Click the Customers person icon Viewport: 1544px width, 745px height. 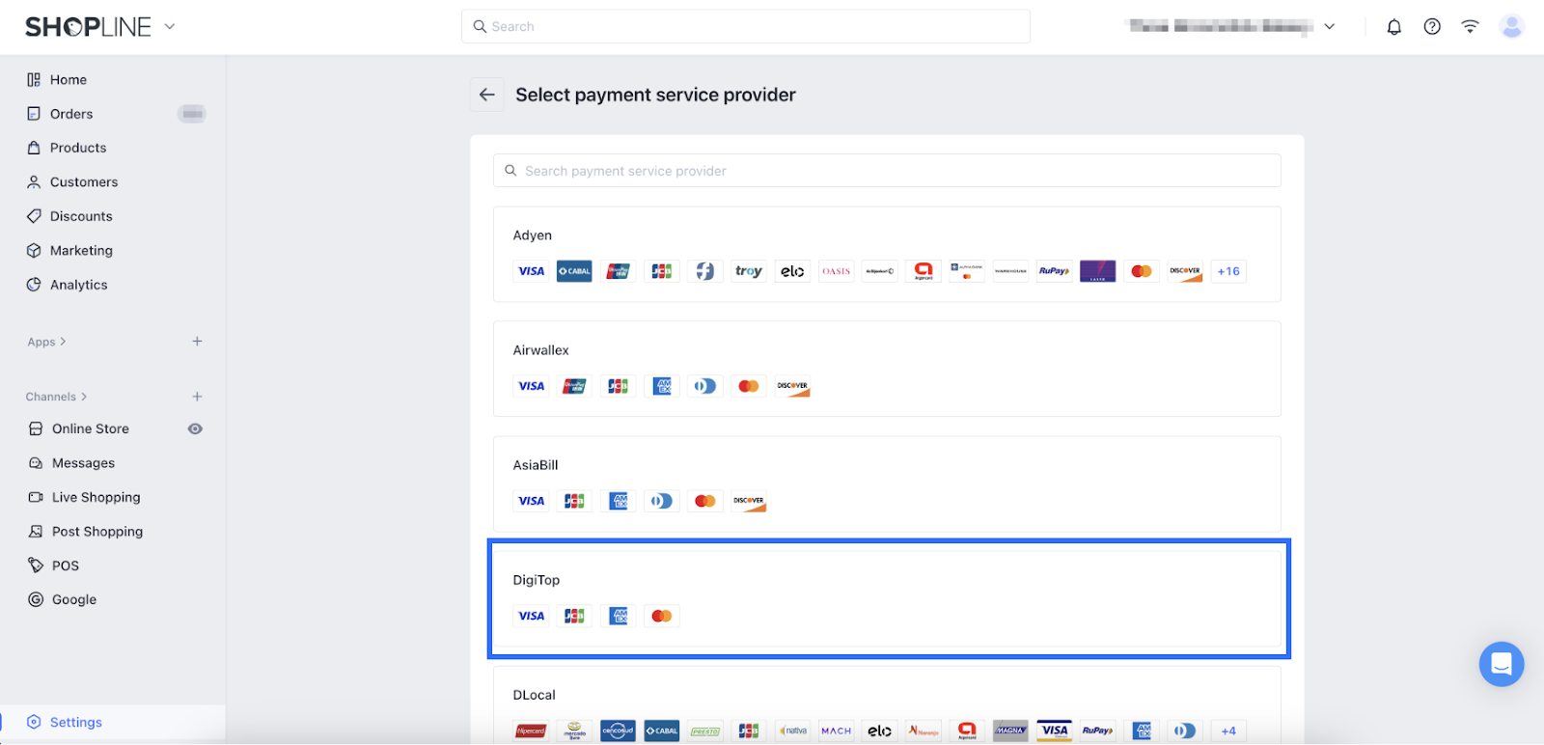(34, 182)
